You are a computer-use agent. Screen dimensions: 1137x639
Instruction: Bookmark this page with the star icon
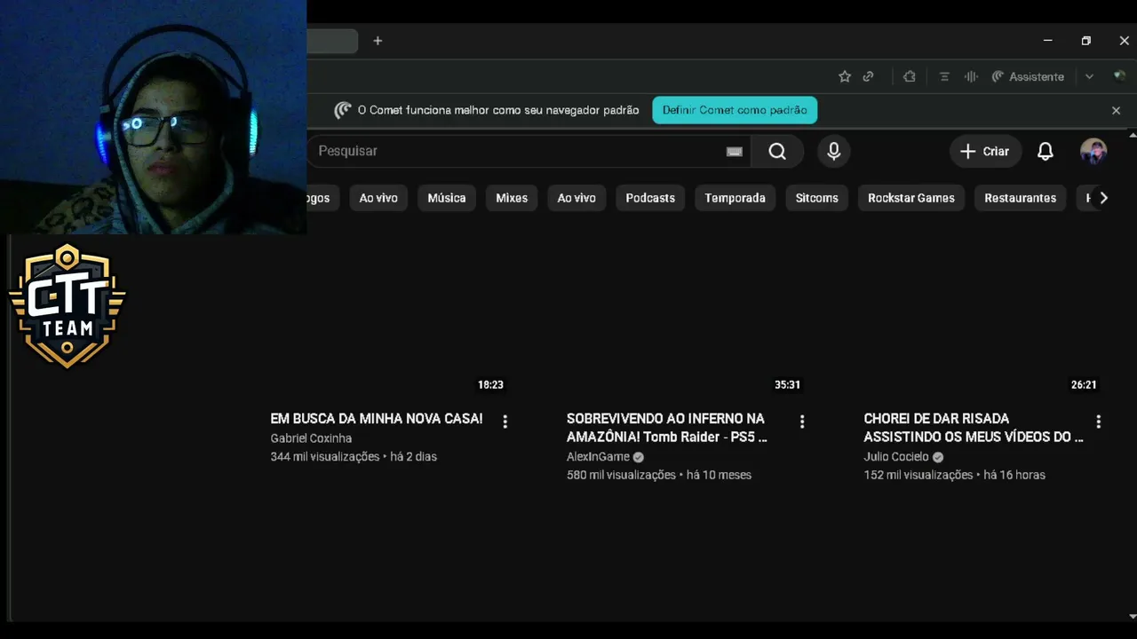point(845,76)
